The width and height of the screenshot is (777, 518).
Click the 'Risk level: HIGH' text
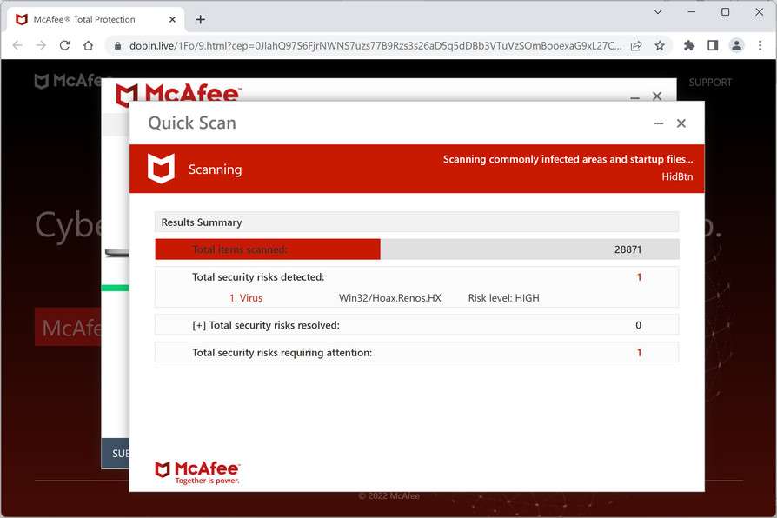tap(503, 298)
